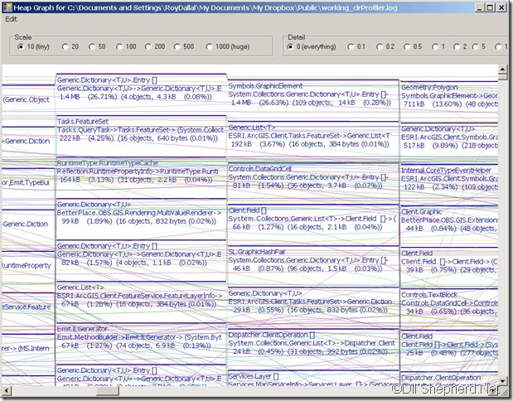Image resolution: width=513 pixels, height=401 pixels.
Task: Select the Generic.List<T> 192 kB node
Action: (x=313, y=142)
